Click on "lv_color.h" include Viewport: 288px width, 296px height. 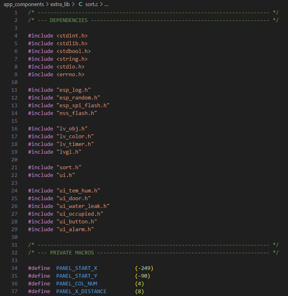click(75, 137)
